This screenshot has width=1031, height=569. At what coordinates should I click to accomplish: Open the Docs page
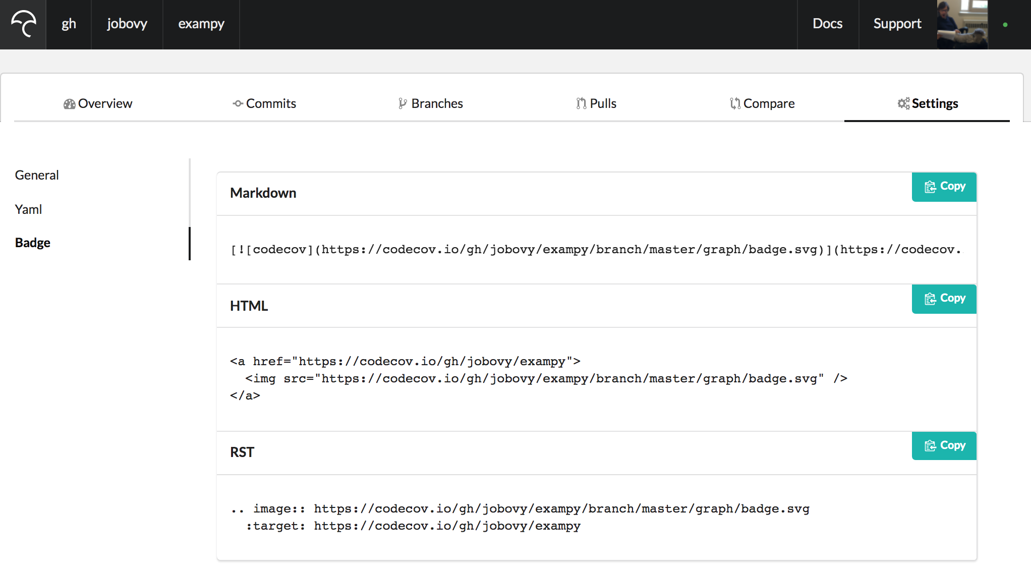click(x=827, y=24)
